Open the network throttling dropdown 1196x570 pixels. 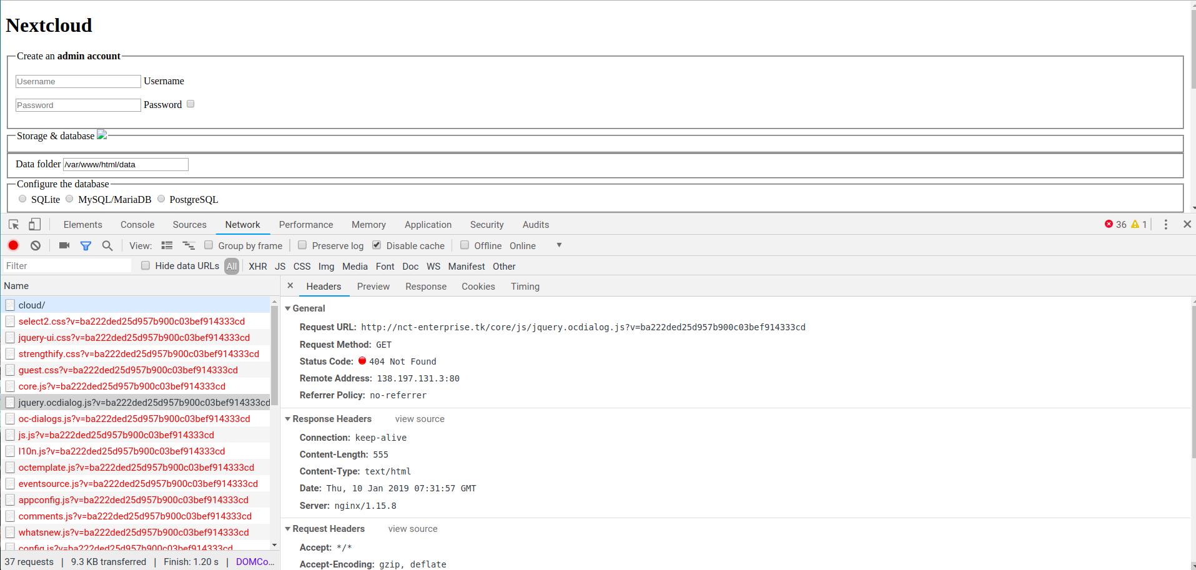pyautogui.click(x=558, y=245)
